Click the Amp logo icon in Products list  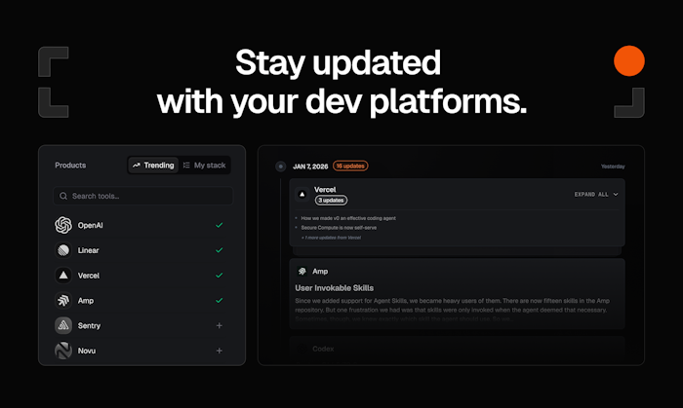point(63,300)
